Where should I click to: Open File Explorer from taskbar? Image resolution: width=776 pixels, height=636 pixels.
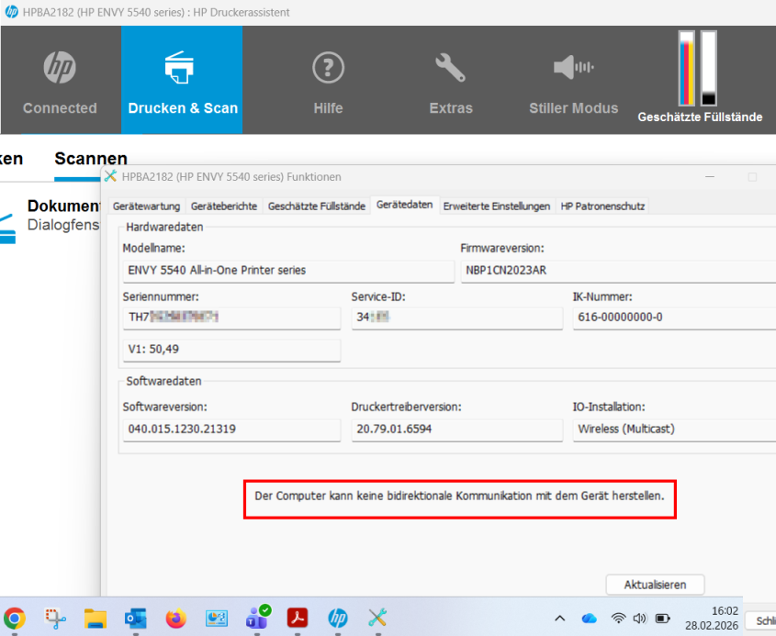[x=96, y=619]
